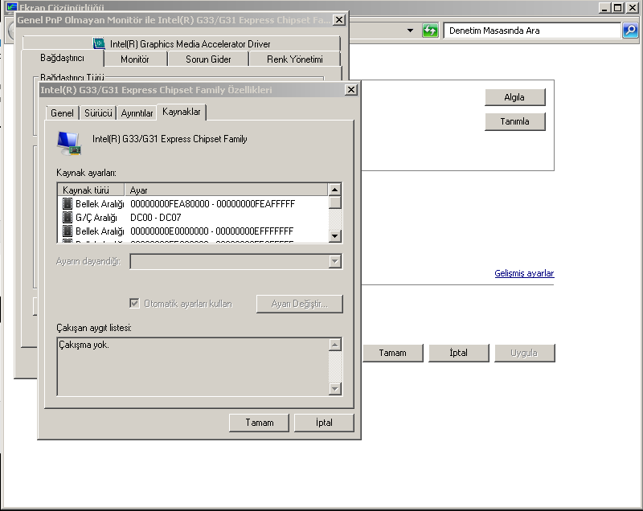Switch to the Genel tab
Screen dimensions: 643x511
tap(62, 113)
